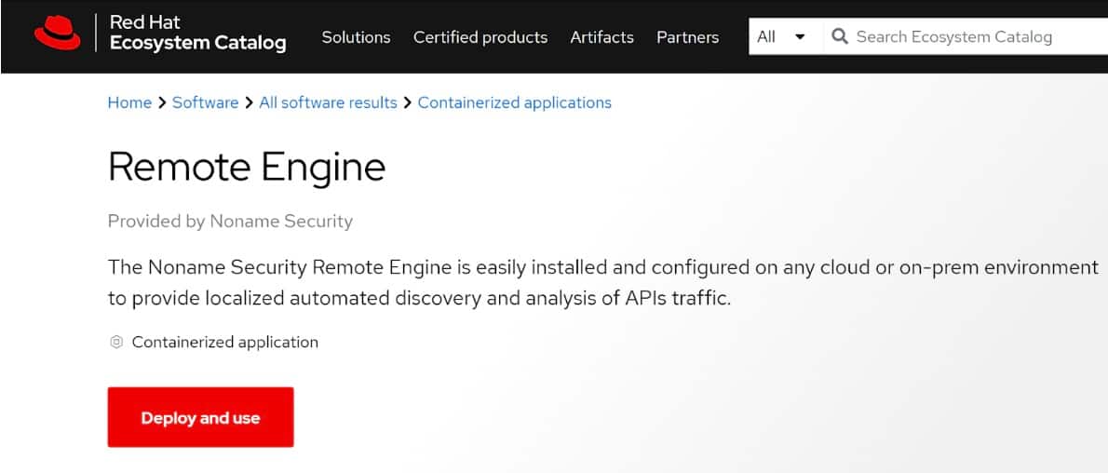1108x473 pixels.
Task: Open the Software breadcrumb link
Action: 205,102
